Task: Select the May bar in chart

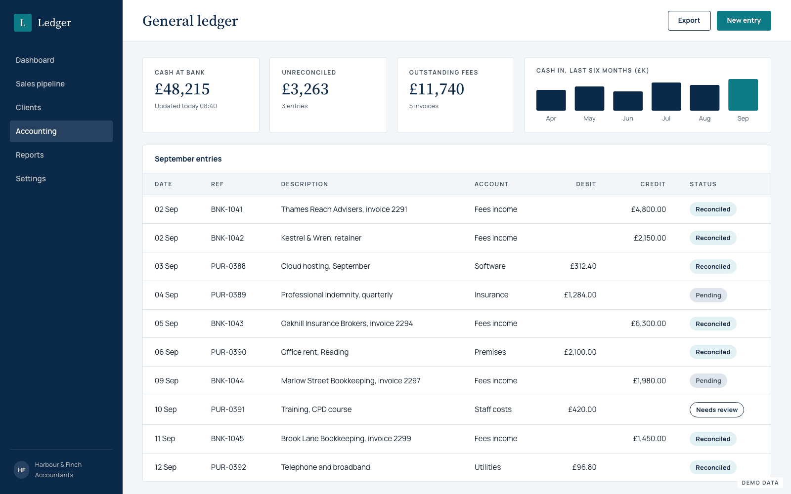Action: 589,98
